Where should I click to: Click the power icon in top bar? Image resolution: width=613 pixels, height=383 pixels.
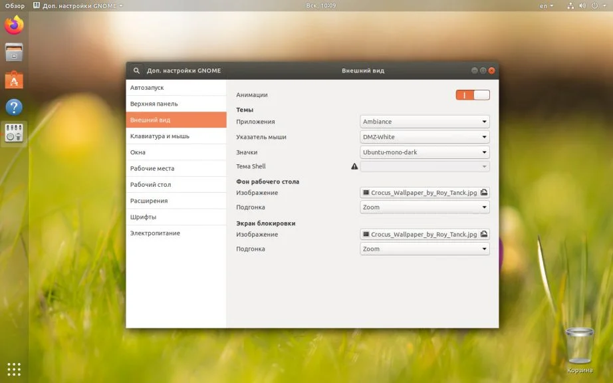pyautogui.click(x=594, y=5)
